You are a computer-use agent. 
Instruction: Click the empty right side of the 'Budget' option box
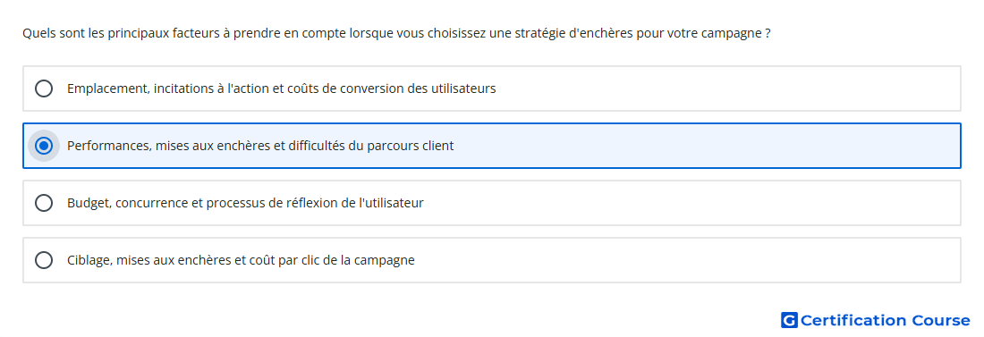coord(691,203)
